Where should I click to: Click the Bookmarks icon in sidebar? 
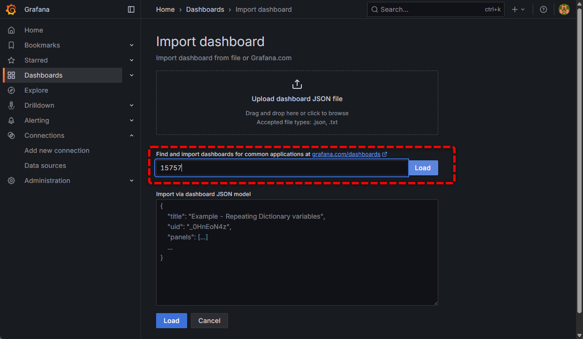pos(11,45)
